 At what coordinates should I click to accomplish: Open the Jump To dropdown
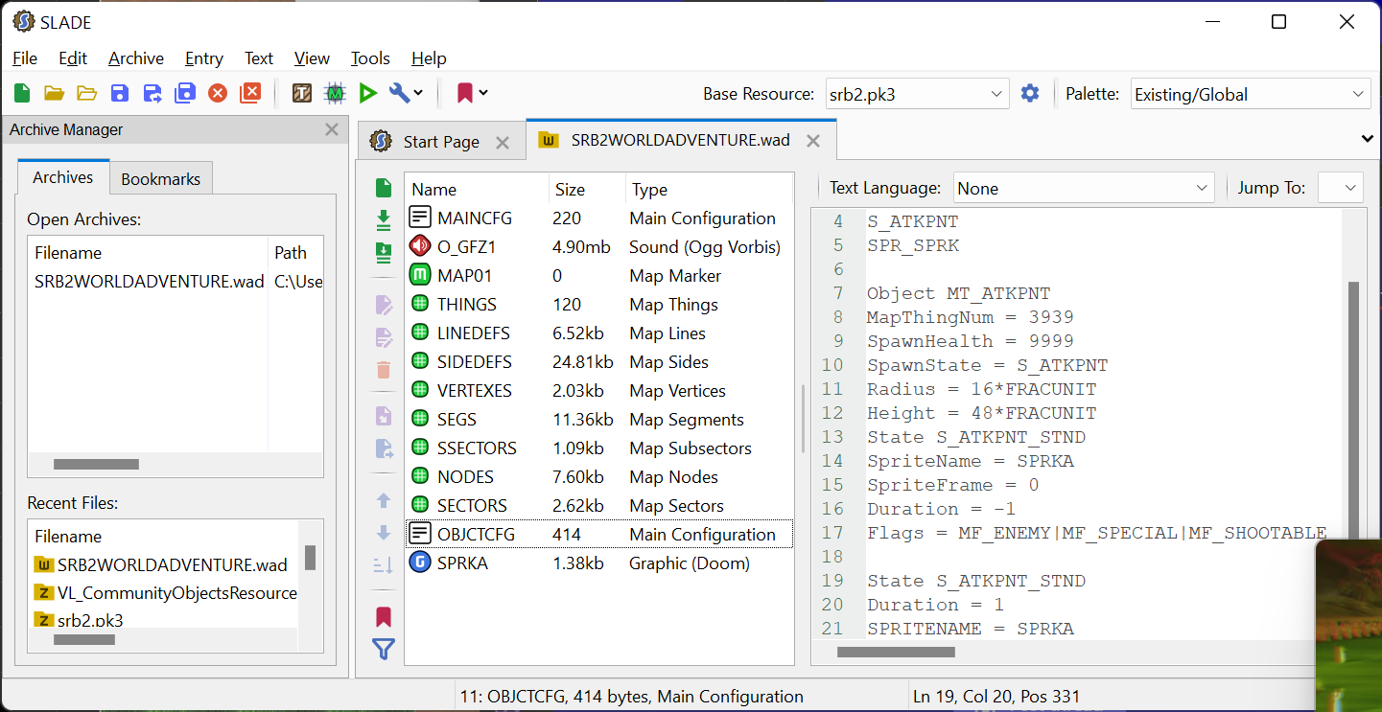point(1341,188)
